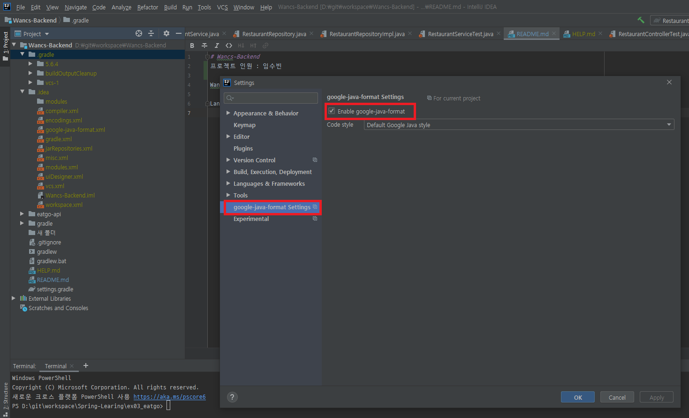Viewport: 689px width, 418px height.
Task: Expand Tools settings category
Action: (228, 195)
